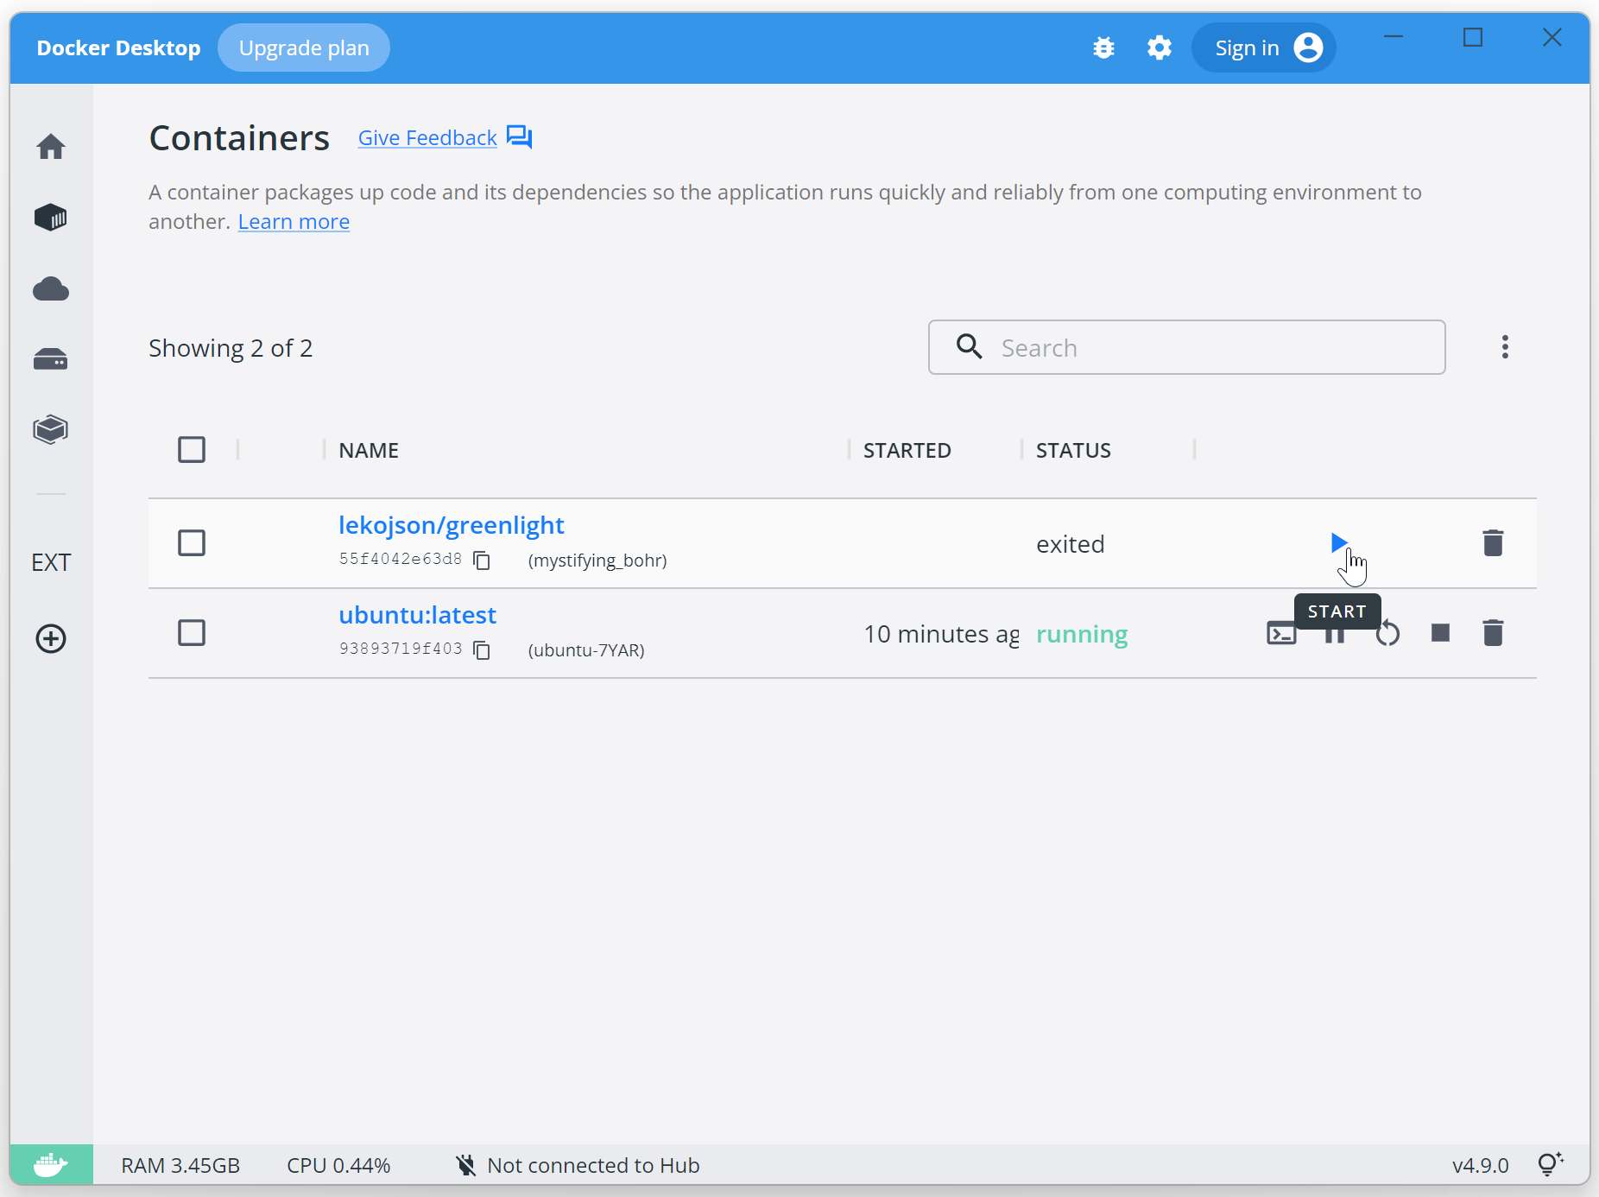Click the Docker whale status icon

pyautogui.click(x=51, y=1165)
